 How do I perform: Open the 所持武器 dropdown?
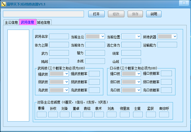pos(167,36)
